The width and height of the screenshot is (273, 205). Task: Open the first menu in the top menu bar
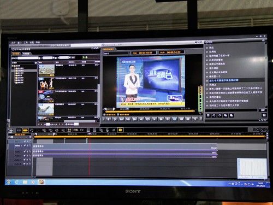14,43
